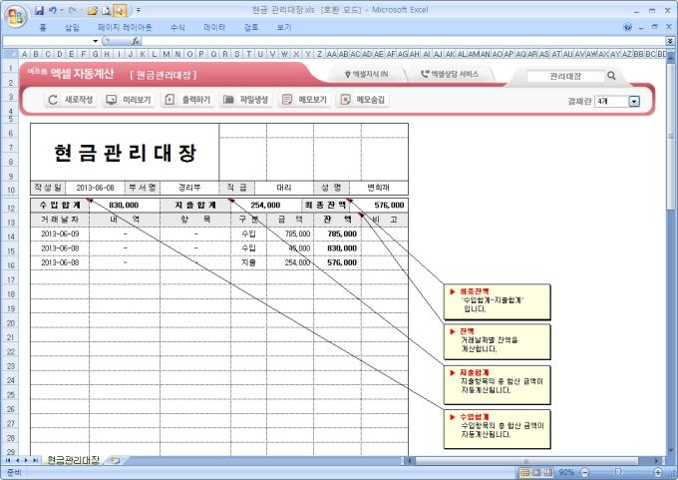
Task: Expand the formula bar with chevron
Action: [x=670, y=41]
